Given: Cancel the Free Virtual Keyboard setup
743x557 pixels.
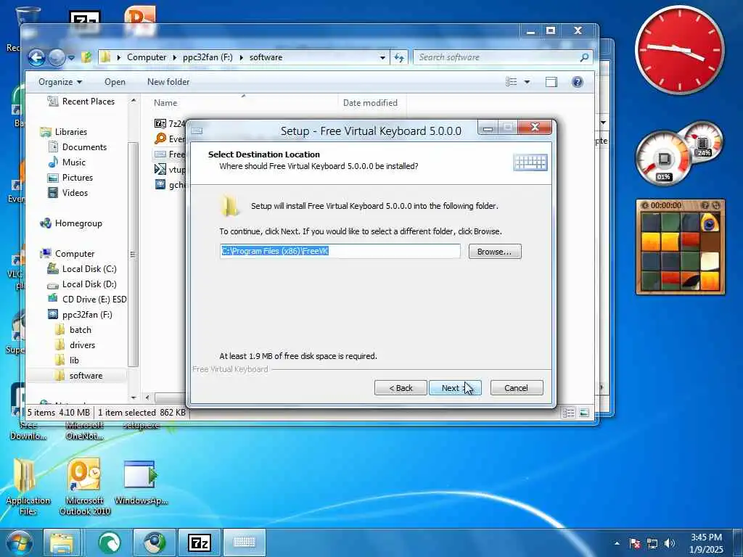Looking at the screenshot, I should 517,388.
